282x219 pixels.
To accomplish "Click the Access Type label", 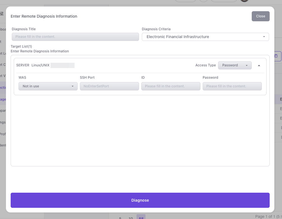I will (x=205, y=65).
